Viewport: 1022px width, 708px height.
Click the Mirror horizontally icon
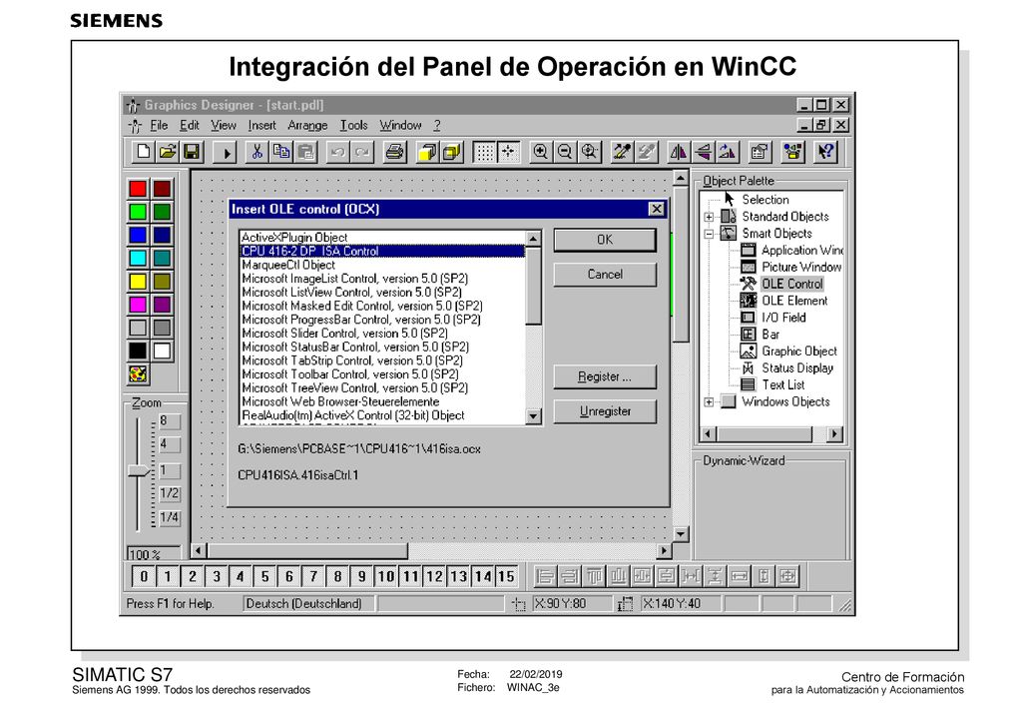(x=678, y=152)
